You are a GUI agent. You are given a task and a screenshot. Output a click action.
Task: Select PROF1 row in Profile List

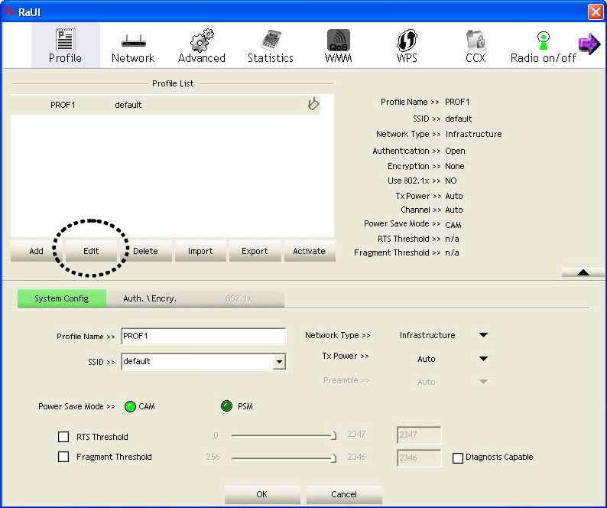166,105
